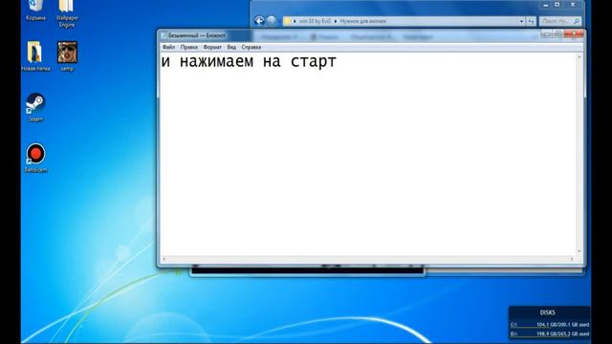The width and height of the screenshot is (612, 344).
Task: Click the Notepad icon in the title bar
Action: point(164,35)
